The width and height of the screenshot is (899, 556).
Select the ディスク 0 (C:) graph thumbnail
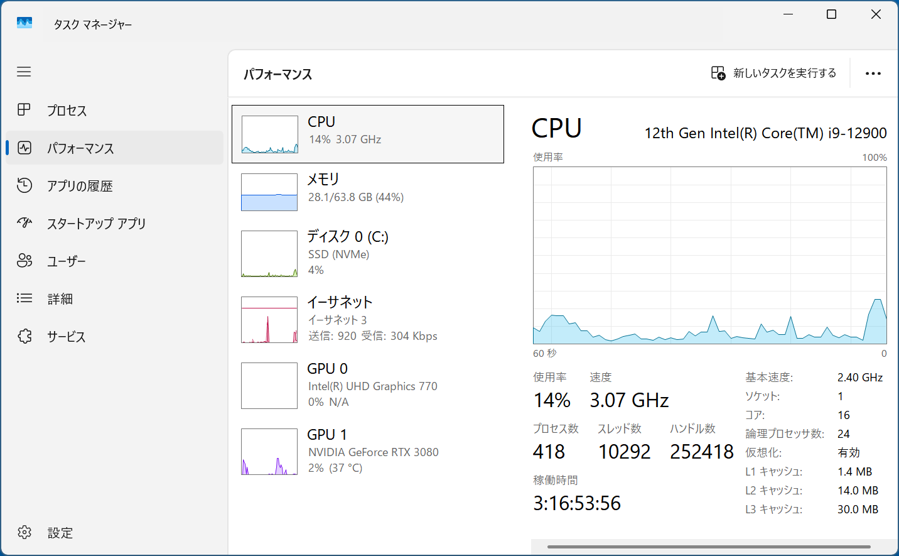pyautogui.click(x=269, y=254)
